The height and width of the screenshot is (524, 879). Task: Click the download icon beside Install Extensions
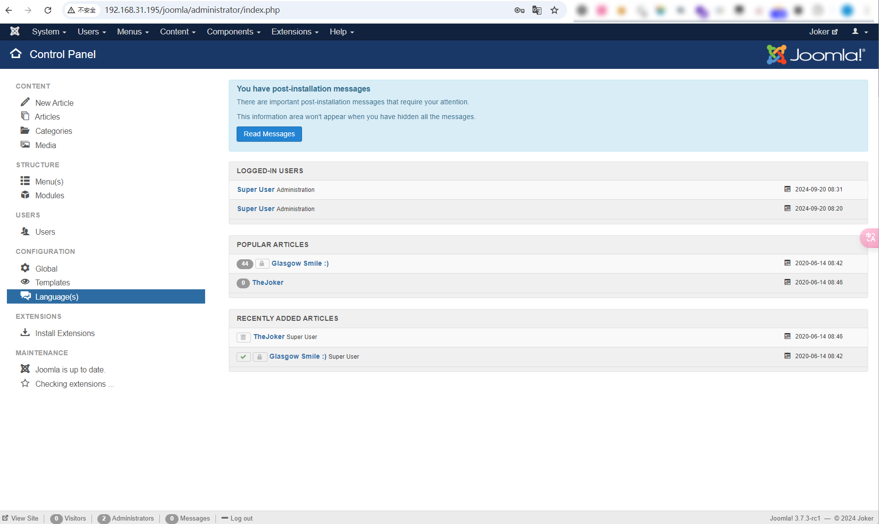(x=25, y=332)
